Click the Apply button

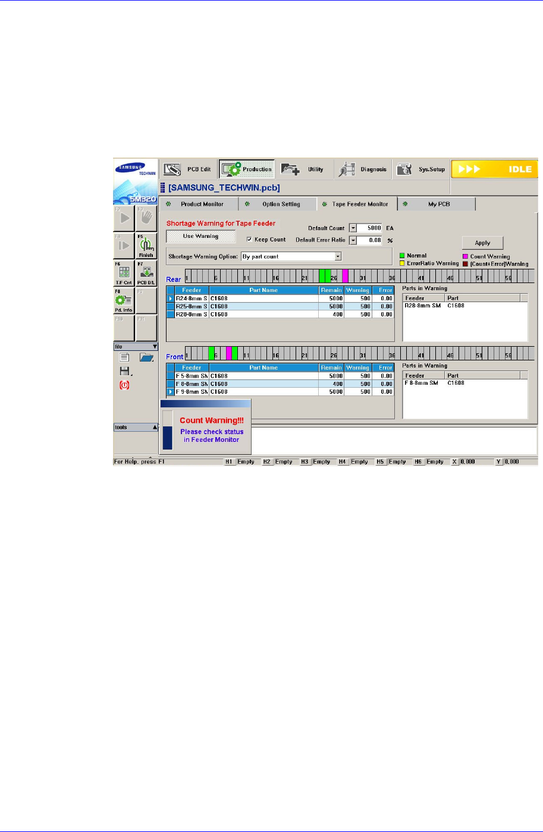(482, 243)
